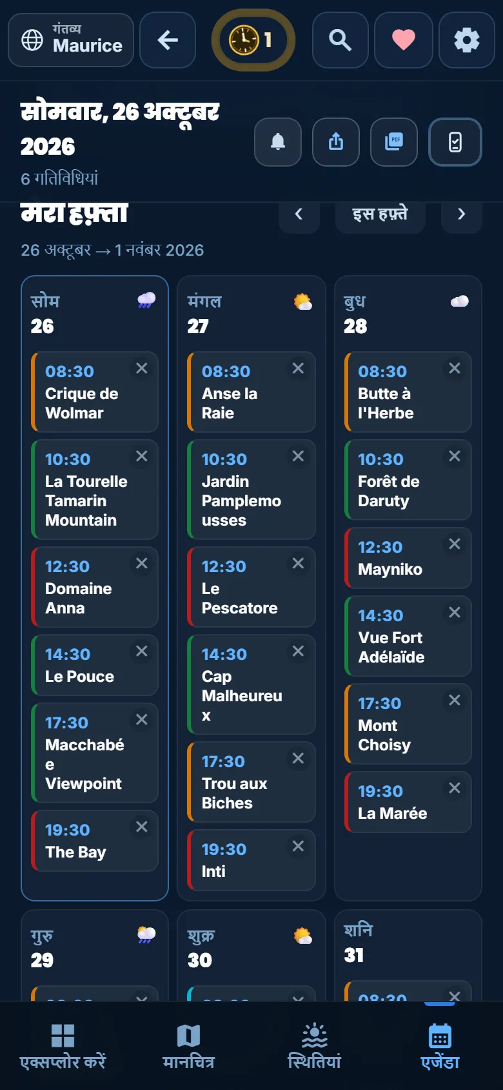503x1090 pixels.
Task: Switch to the मानचित्र tab
Action: (x=189, y=1046)
